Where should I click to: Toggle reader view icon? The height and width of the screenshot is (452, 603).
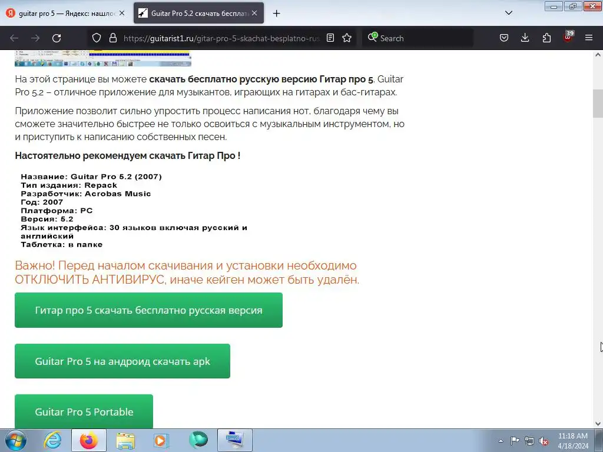point(330,38)
